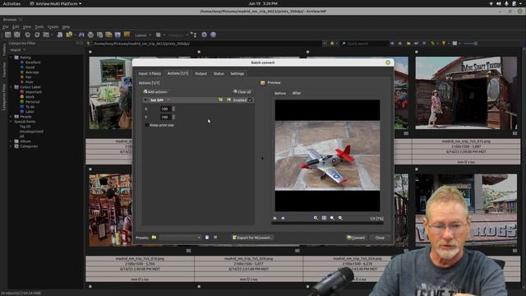Image resolution: width=526 pixels, height=296 pixels.
Task: Click the microphone icon in the top panel
Action: click(x=506, y=3)
